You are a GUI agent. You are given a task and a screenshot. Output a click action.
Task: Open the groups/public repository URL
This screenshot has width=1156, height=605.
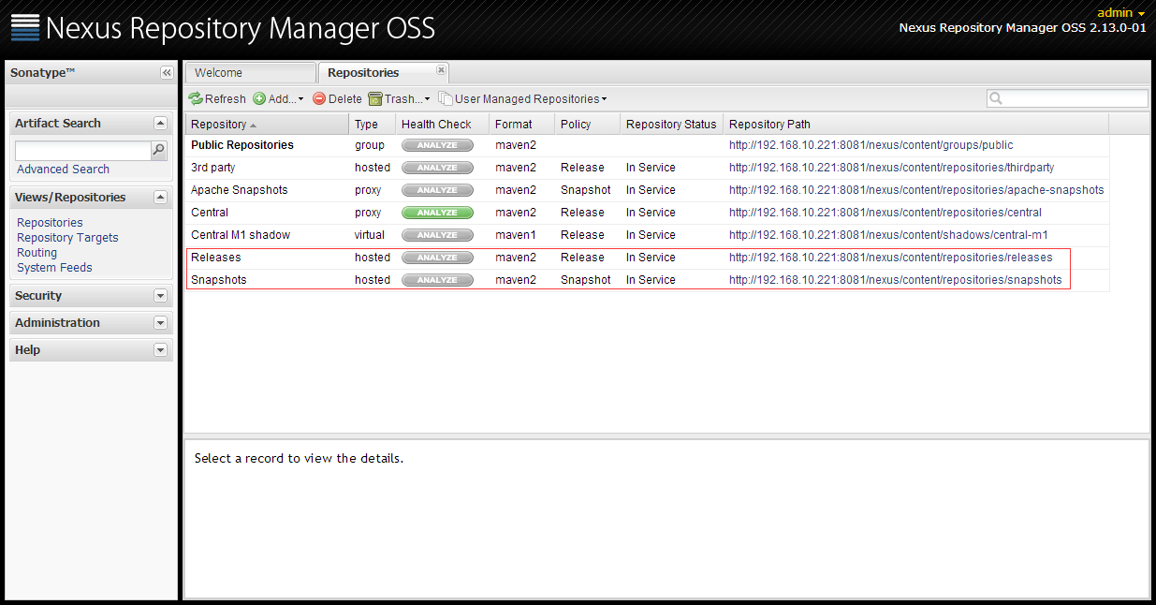pyautogui.click(x=871, y=145)
